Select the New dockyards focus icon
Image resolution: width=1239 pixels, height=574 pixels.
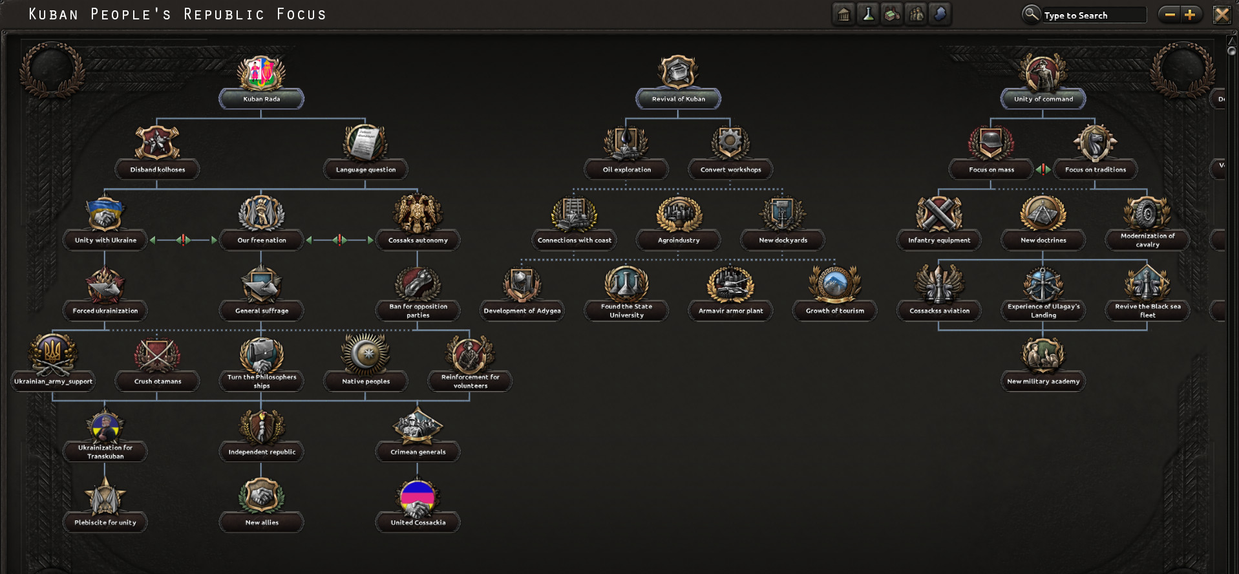point(783,213)
